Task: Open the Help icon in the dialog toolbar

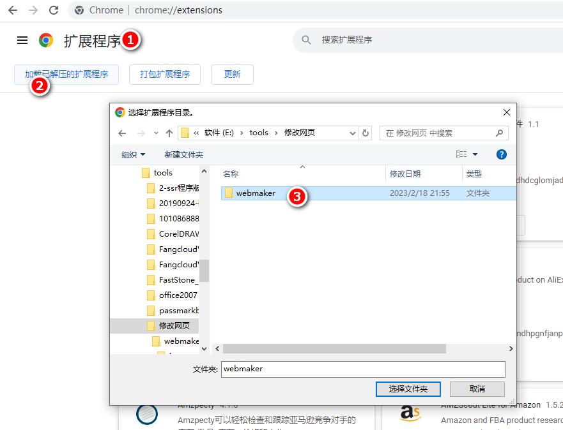Action: coord(502,154)
